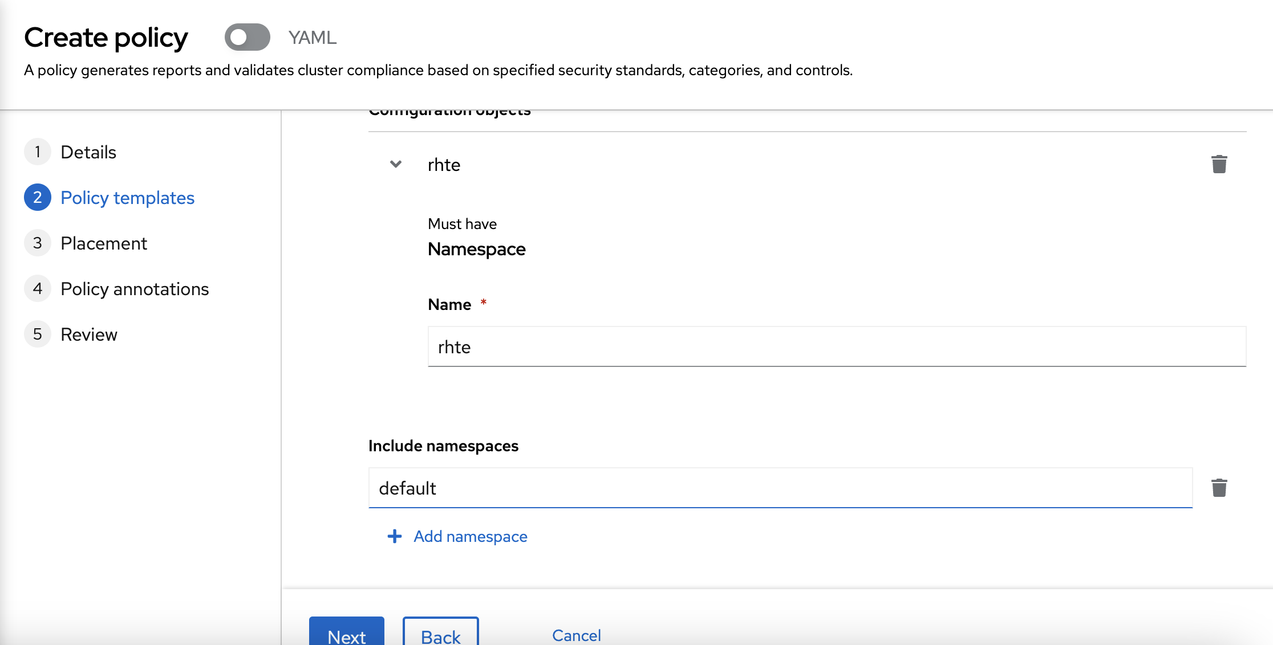Click the rhte object title text
Screen dimensions: 1273x645
(444, 165)
